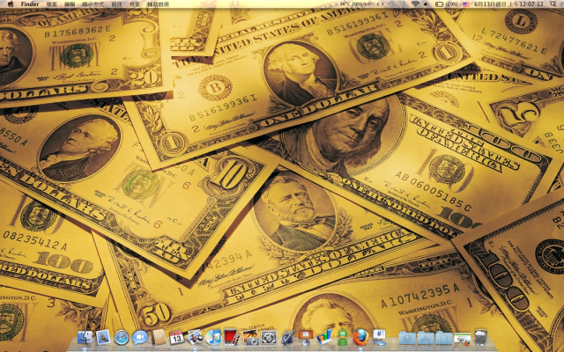Open the 視窗 (Window) menu

(x=135, y=4)
